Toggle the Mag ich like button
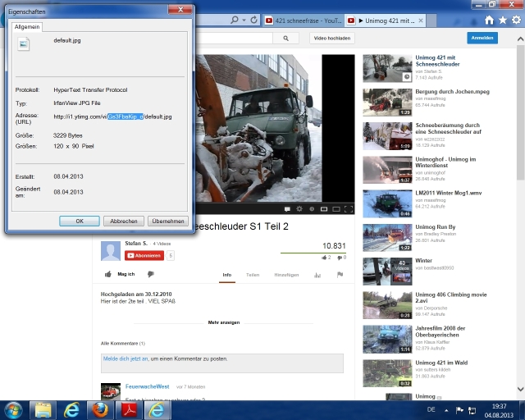This screenshot has width=525, height=420. click(120, 275)
